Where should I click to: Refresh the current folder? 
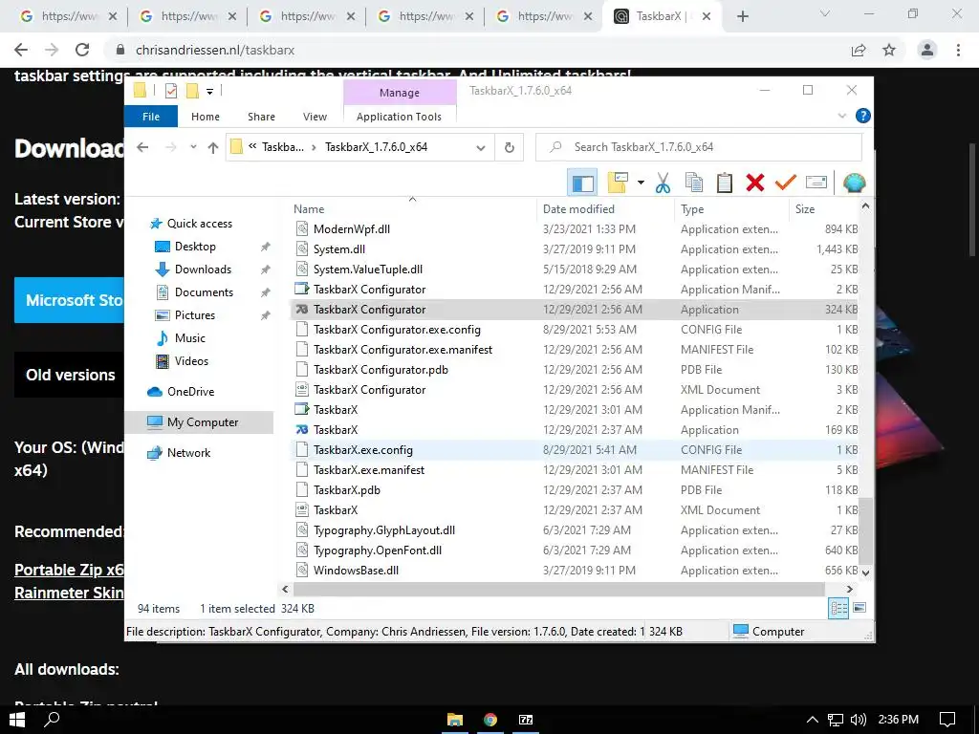[510, 147]
